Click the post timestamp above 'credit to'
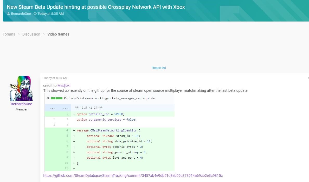This screenshot has height=182, width=309. 55,78
